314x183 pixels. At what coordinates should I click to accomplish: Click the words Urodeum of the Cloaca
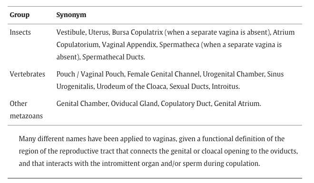[x=131, y=87]
